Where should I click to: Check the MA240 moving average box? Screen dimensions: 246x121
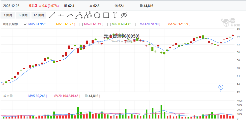pyautogui.click(x=164, y=24)
